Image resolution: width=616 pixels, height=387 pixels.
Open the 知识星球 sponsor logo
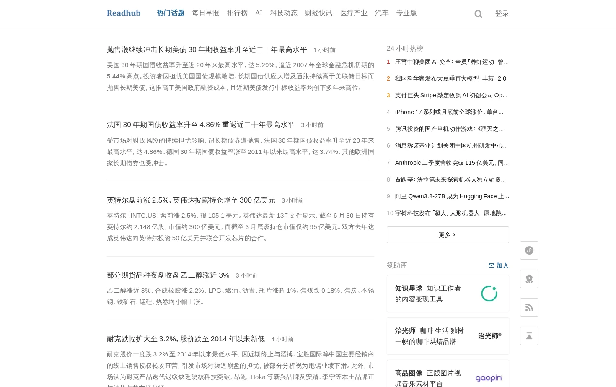tap(489, 294)
